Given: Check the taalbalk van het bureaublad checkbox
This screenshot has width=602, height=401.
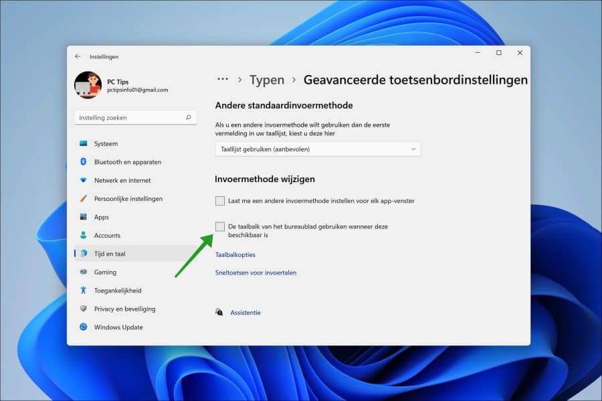Looking at the screenshot, I should 220,227.
